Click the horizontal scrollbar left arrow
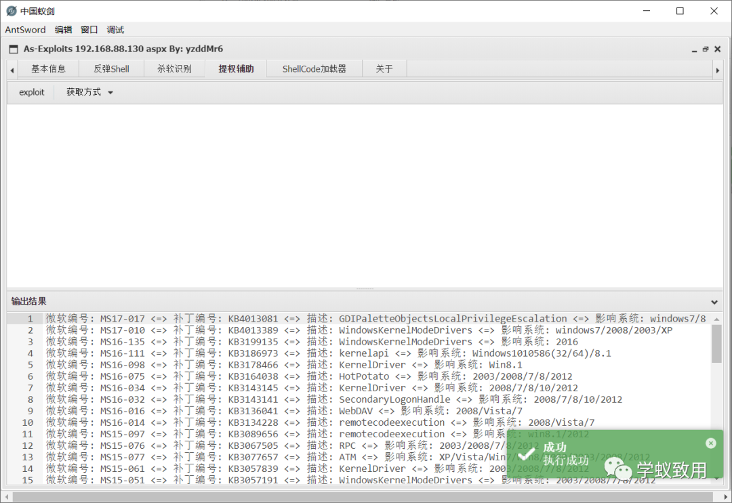 point(7,497)
